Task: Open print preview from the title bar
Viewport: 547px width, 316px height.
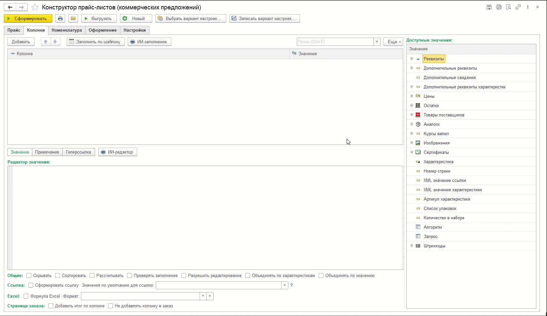Action: click(x=509, y=7)
